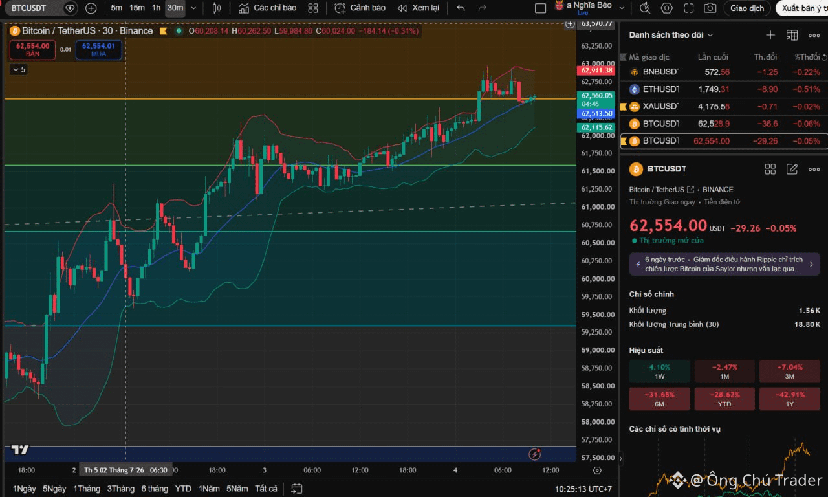Select the highlighted BTCUSDT row priced 62,554.00
The height and width of the screenshot is (497, 828).
pos(723,141)
